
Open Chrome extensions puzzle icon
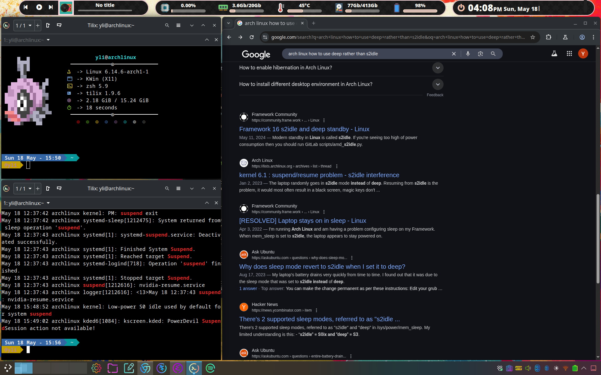[548, 37]
